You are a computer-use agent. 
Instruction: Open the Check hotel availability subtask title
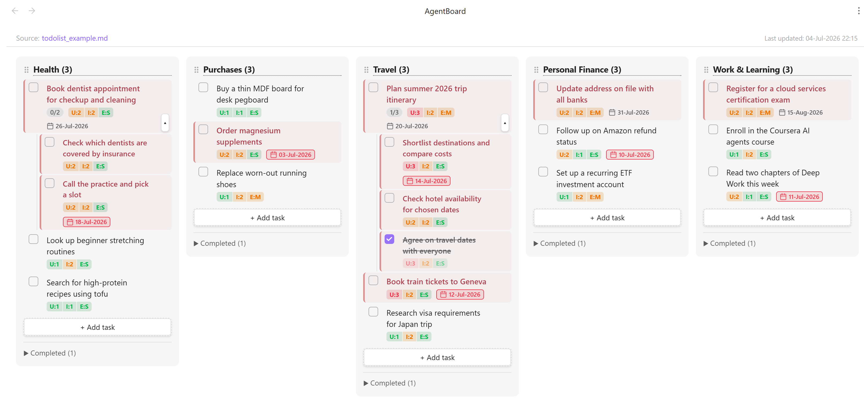(x=442, y=204)
